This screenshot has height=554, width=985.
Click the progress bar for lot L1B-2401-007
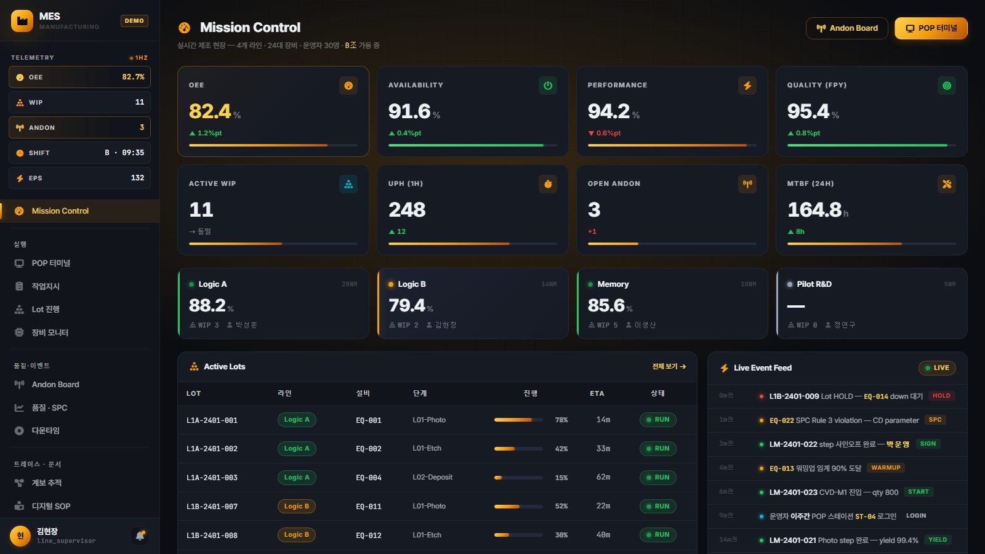click(x=518, y=507)
